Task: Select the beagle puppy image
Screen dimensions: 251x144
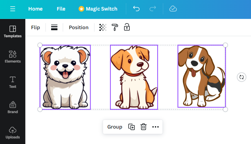Action: tap(202, 76)
